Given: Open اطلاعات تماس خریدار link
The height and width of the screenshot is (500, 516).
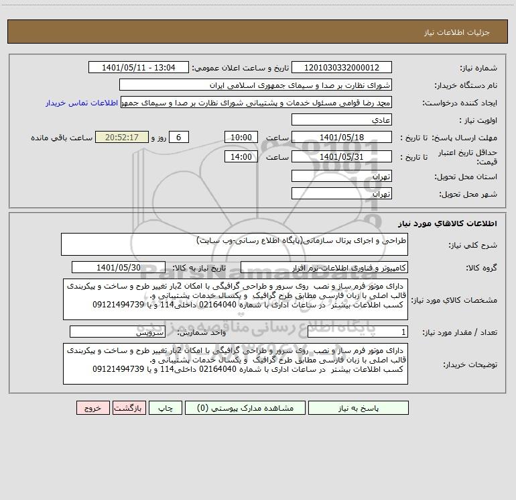Looking at the screenshot, I should [82, 103].
